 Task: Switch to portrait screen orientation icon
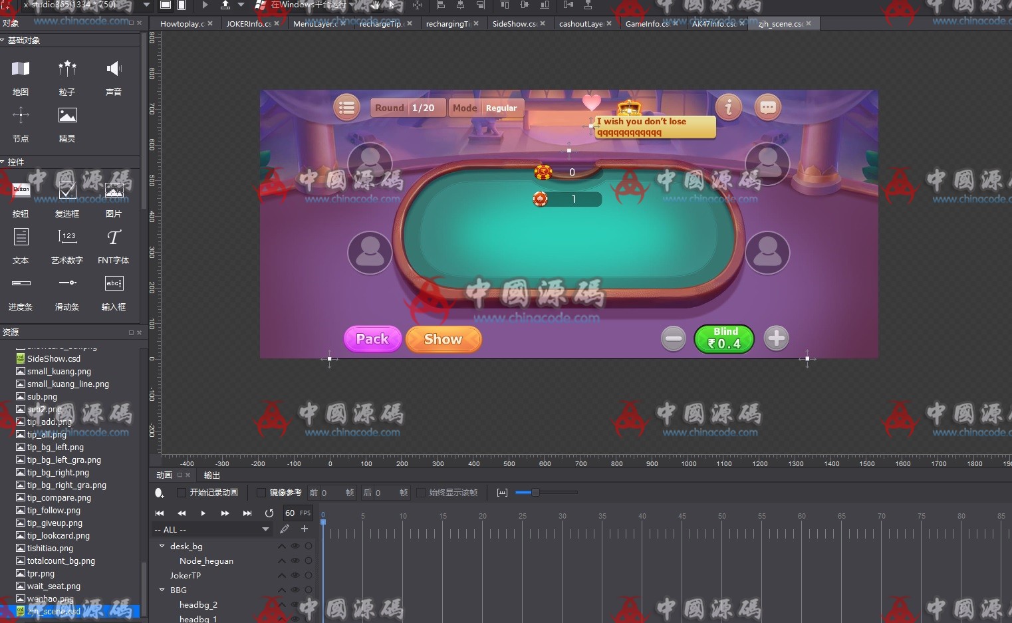pos(182,5)
